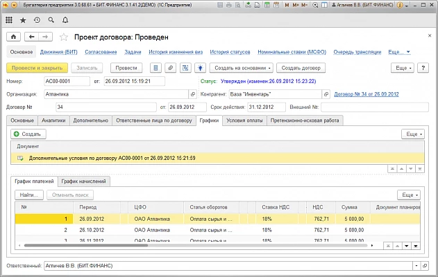Expand Создать на основании dropdown
Viewport: 438px width, 277px height.
241,68
